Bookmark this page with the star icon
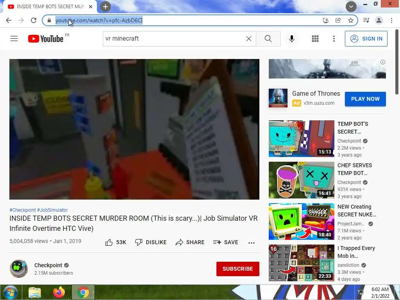The height and width of the screenshot is (300, 400). (351, 20)
